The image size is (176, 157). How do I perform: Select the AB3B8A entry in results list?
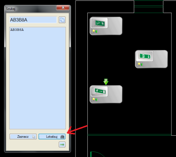point(17,30)
